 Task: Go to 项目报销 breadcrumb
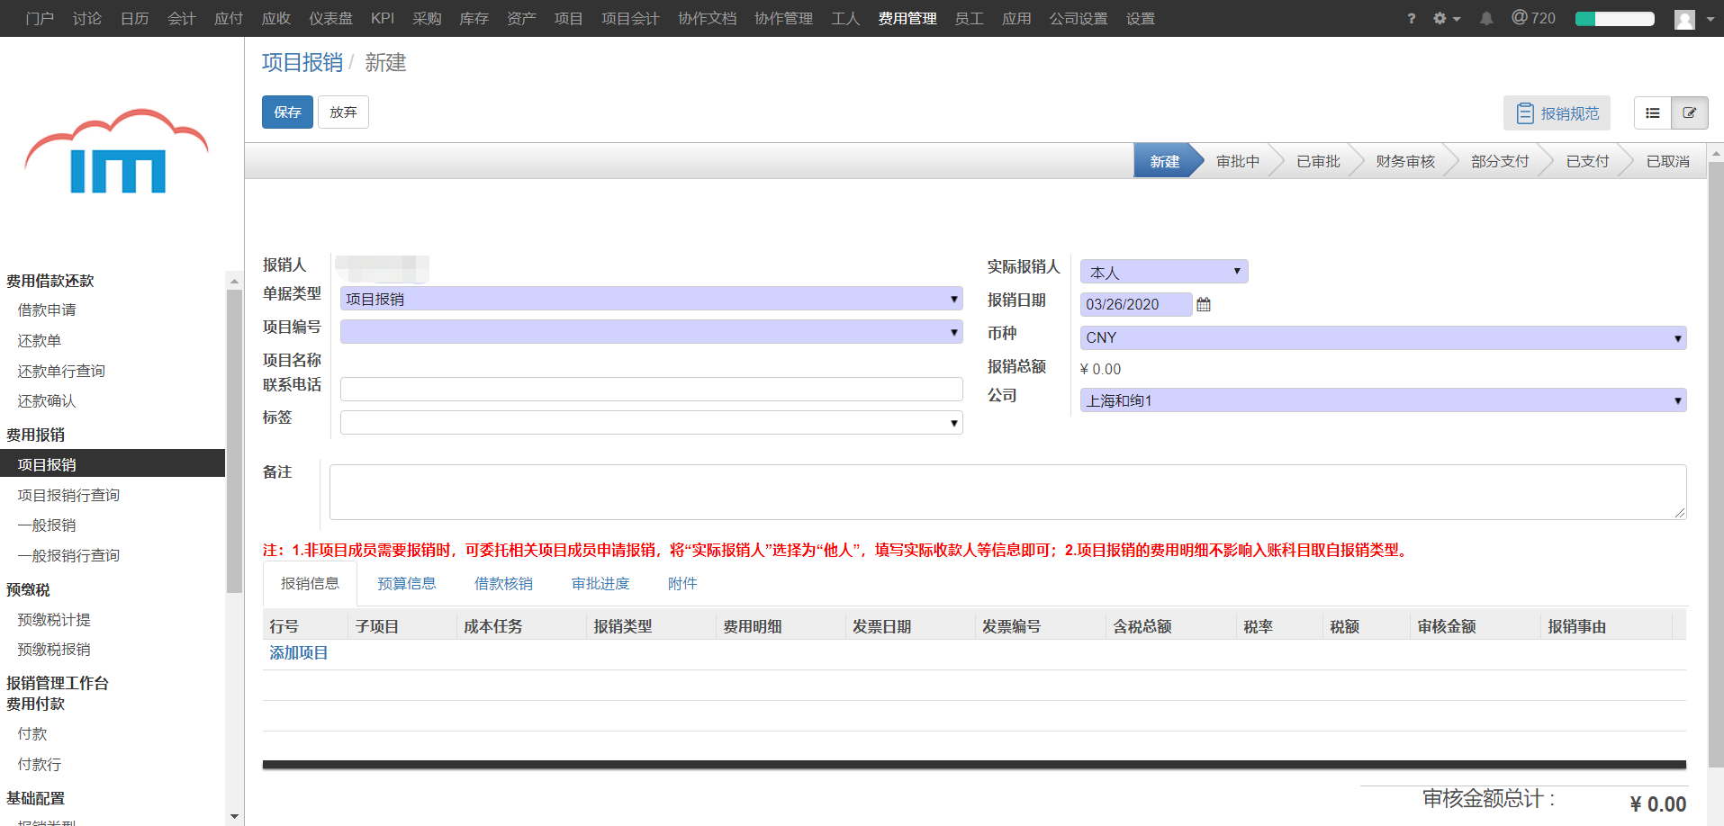click(x=302, y=62)
